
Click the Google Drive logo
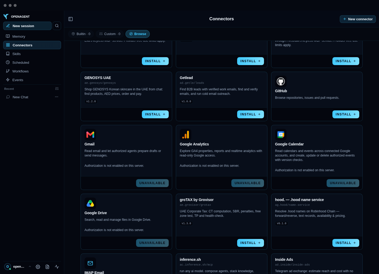[90, 203]
